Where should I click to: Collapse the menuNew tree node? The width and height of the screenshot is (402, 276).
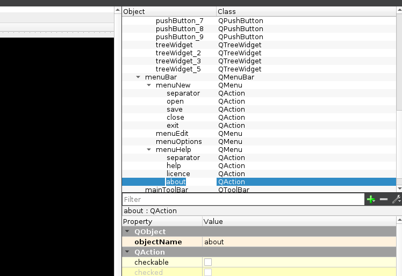click(149, 85)
